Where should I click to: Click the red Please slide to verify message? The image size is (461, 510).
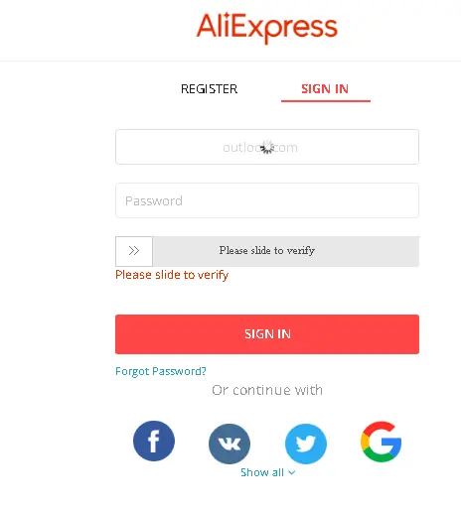coord(172,275)
